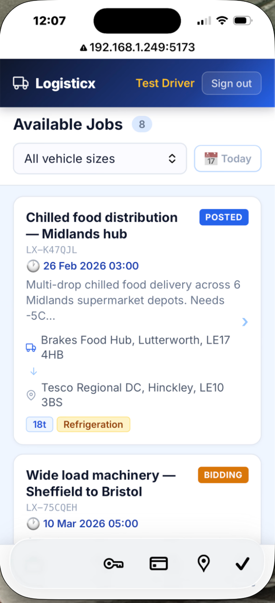The width and height of the screenshot is (275, 603).
Task: Tap the Refrigeration requirement tag
Action: 93,425
